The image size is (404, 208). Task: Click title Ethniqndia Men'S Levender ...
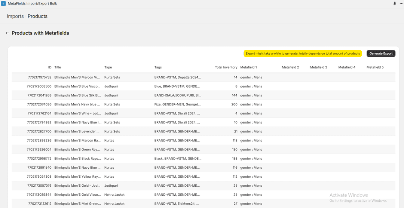(x=77, y=131)
